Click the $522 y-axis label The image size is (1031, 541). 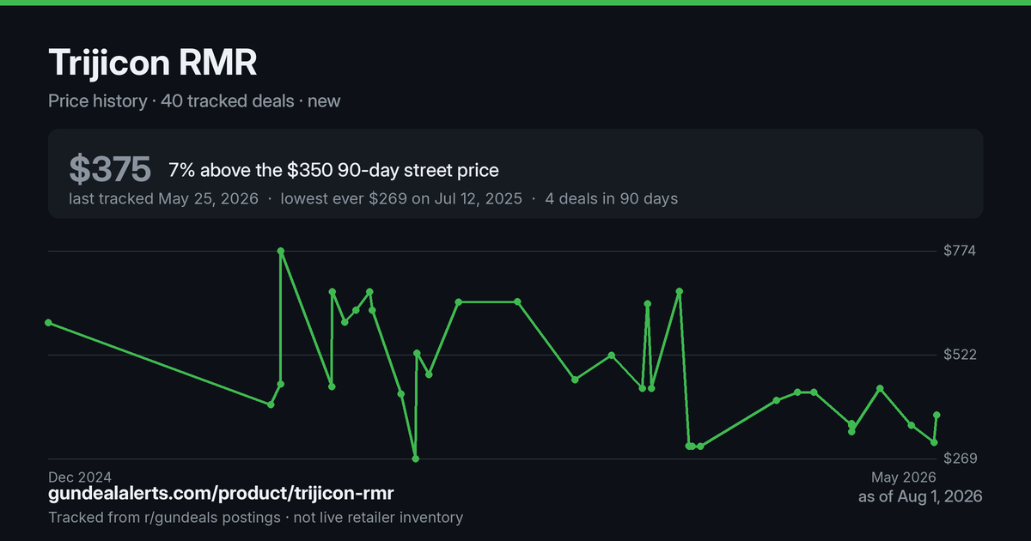click(961, 355)
